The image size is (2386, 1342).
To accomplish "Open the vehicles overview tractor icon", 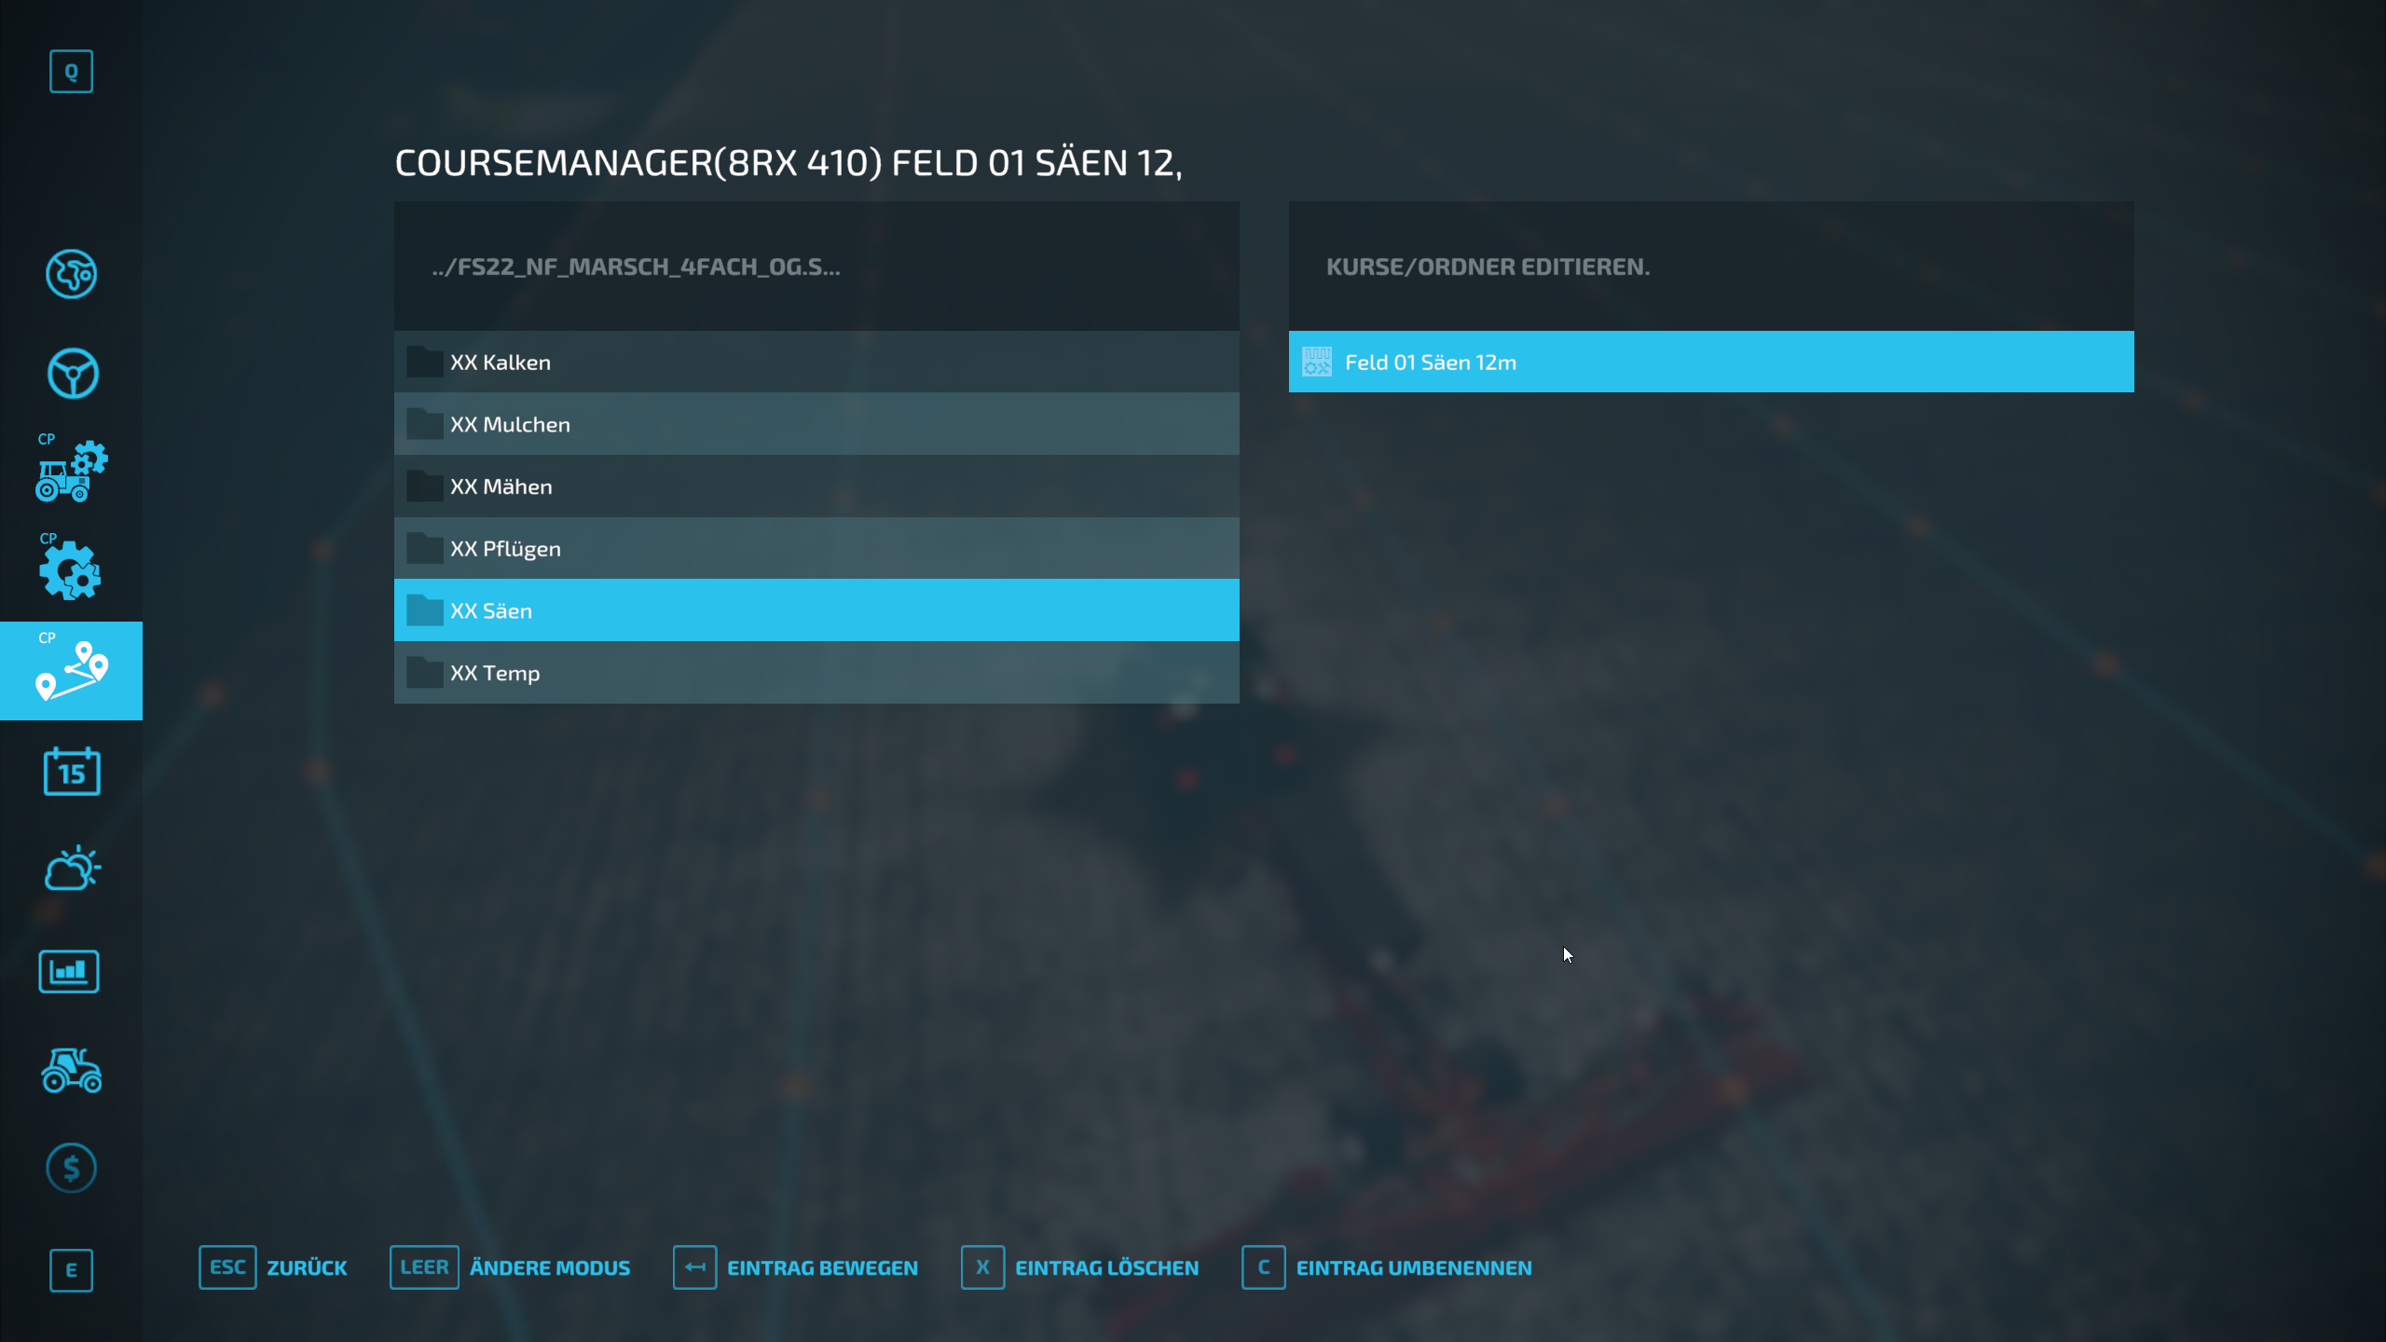I will tap(71, 1070).
